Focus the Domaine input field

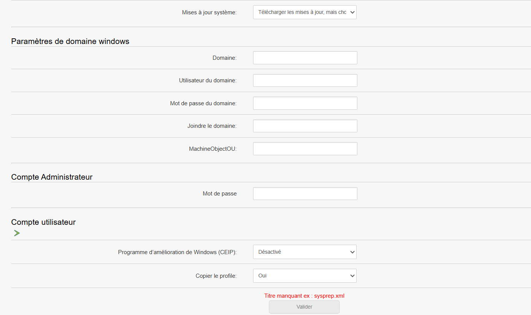point(305,58)
